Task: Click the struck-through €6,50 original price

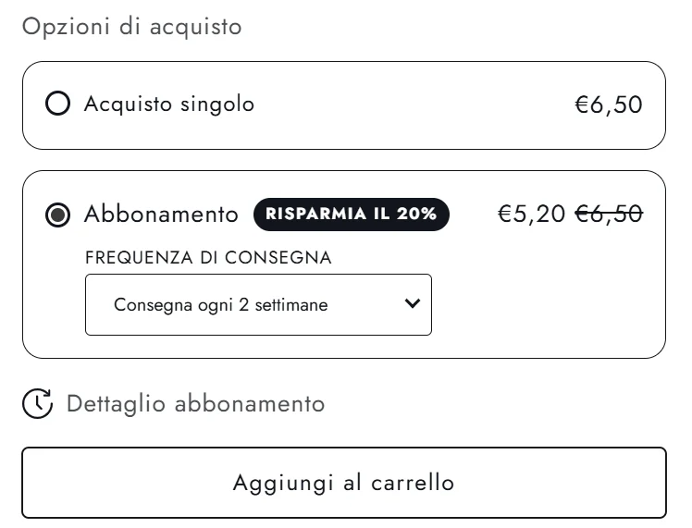Action: (609, 215)
